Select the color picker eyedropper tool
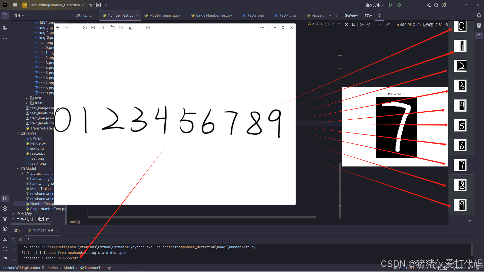484x272 pixels. tap(388, 25)
